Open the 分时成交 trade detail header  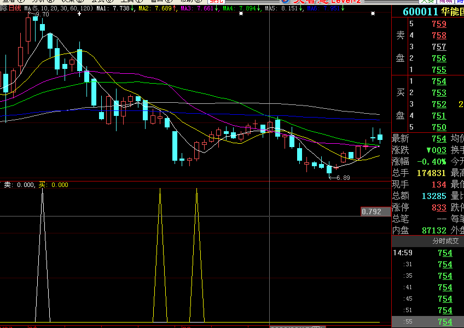427,241
